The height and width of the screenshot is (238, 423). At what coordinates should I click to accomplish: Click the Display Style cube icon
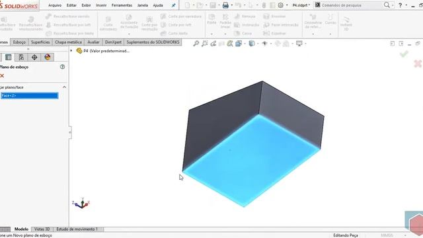[252, 44]
